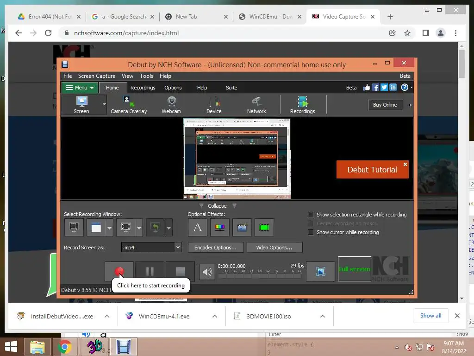
Task: Click the full desktop recording window icon
Action: [x=74, y=227]
